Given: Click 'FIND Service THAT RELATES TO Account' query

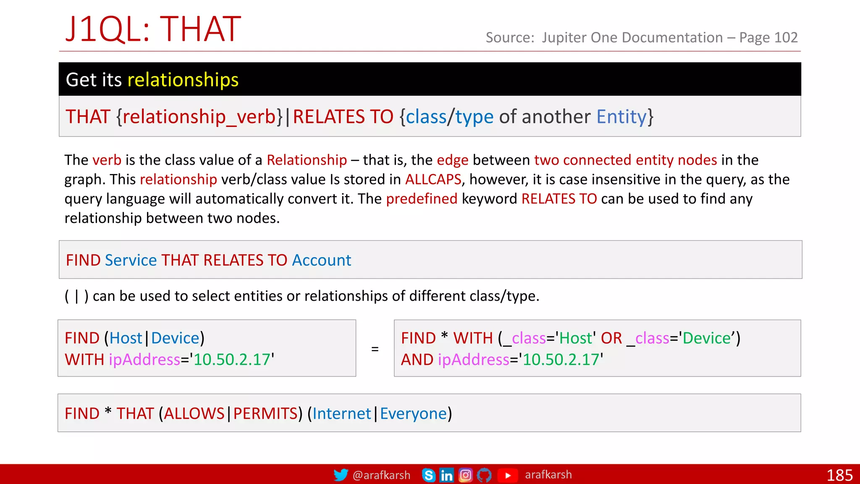Looking at the screenshot, I should coord(208,260).
